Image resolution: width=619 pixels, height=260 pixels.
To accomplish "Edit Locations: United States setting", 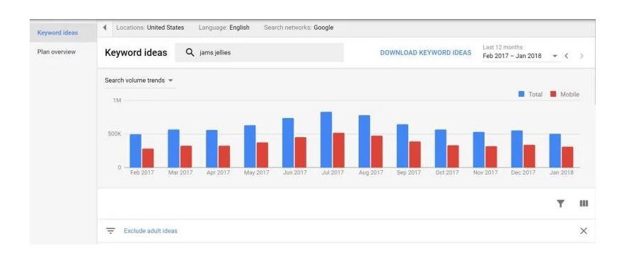I will [x=150, y=28].
